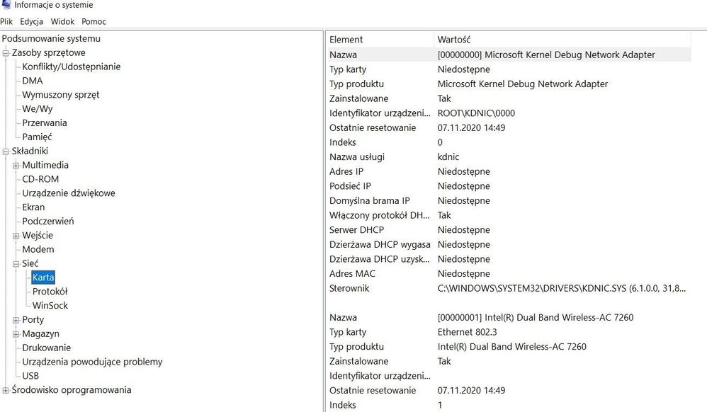Select Urządzenie dźwiękowe tree item
Screen dimensions: 707x412
[69, 193]
